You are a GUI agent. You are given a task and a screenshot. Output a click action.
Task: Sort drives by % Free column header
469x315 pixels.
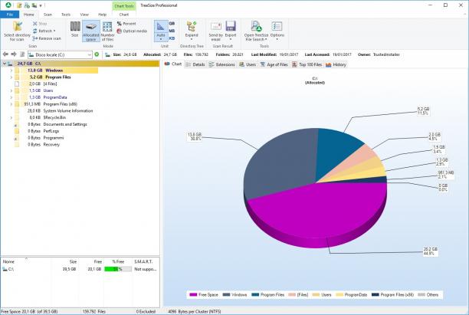[x=118, y=261]
